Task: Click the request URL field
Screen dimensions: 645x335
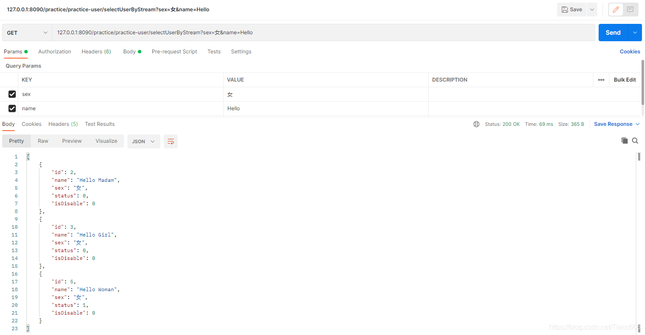Action: (323, 33)
